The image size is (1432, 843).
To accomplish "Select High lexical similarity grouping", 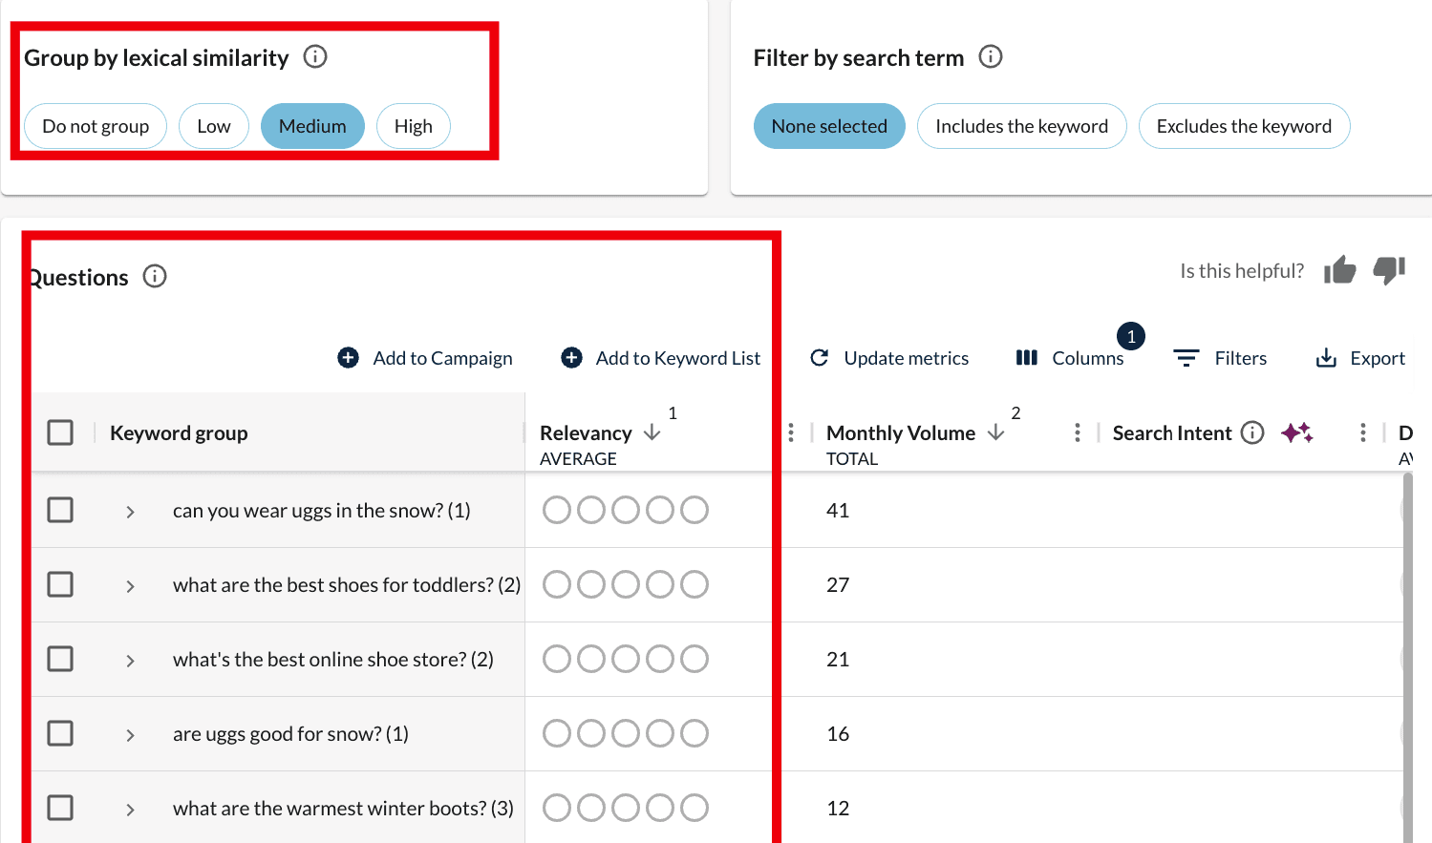I will (413, 126).
